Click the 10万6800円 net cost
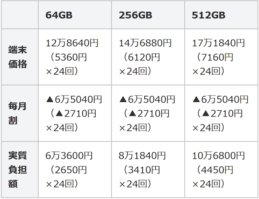Viewport: 259px width, 199px height. 218,156
